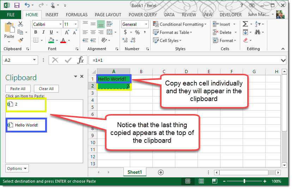Adjust the zoom slider handle
292x189 pixels.
[x=244, y=181]
